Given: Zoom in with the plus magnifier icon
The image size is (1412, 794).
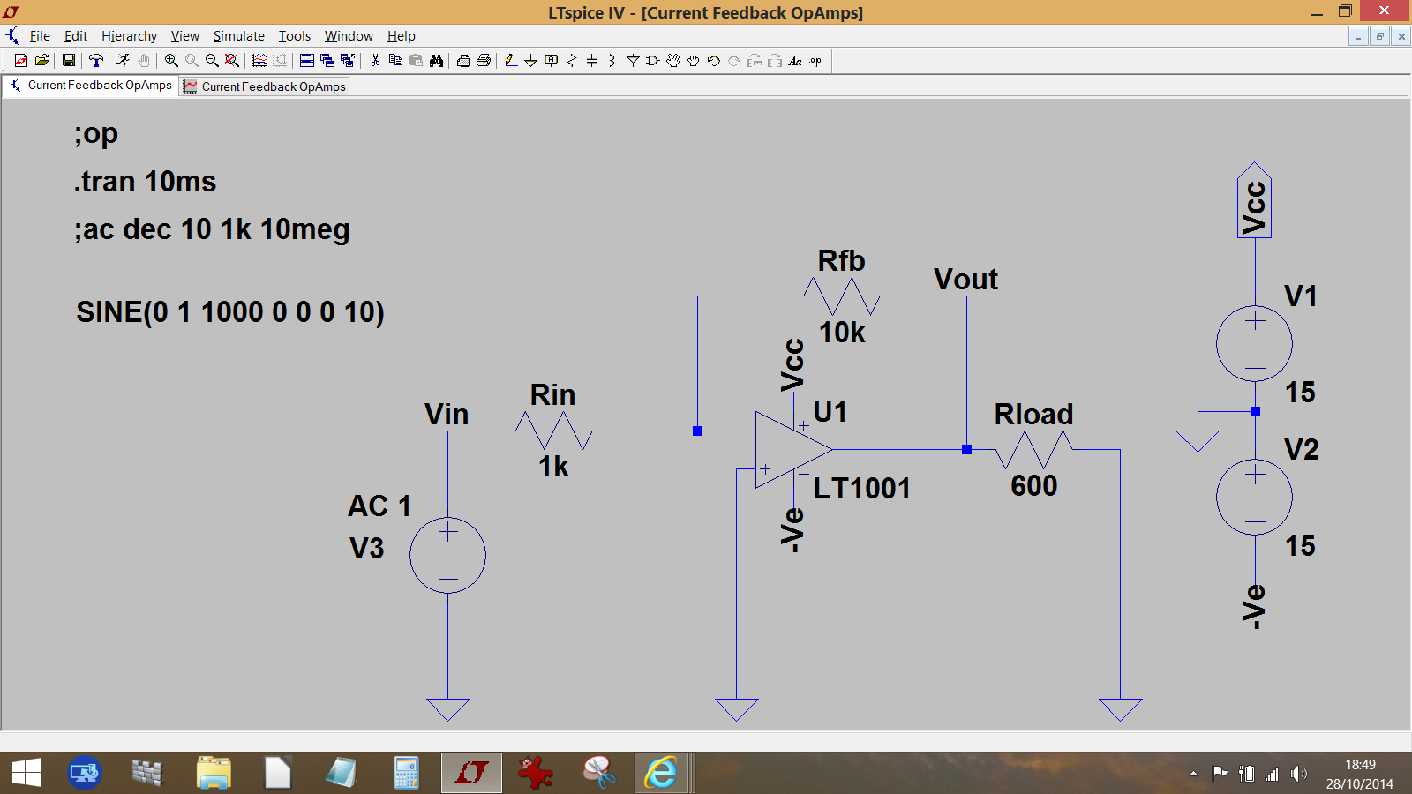Looking at the screenshot, I should pyautogui.click(x=171, y=61).
